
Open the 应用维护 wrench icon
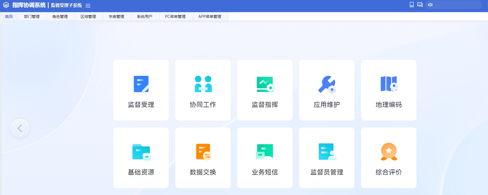[327, 84]
